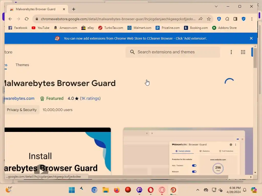
Task: Switch to the Themes tab
Action: (x=22, y=65)
